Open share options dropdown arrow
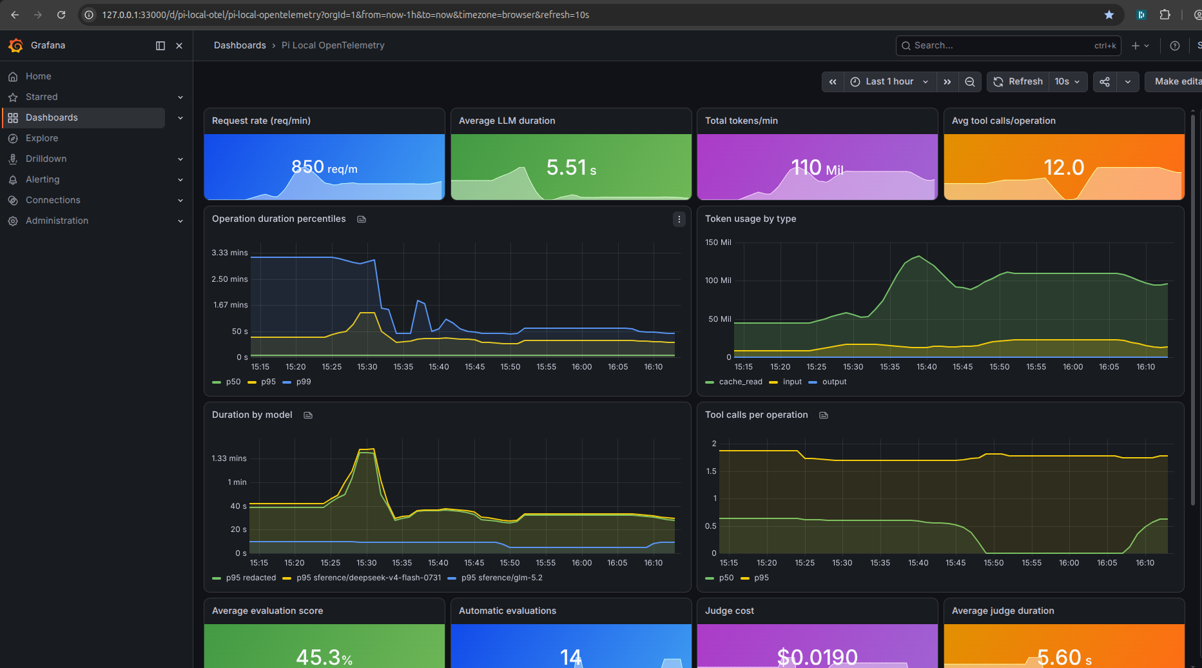 tap(1128, 82)
